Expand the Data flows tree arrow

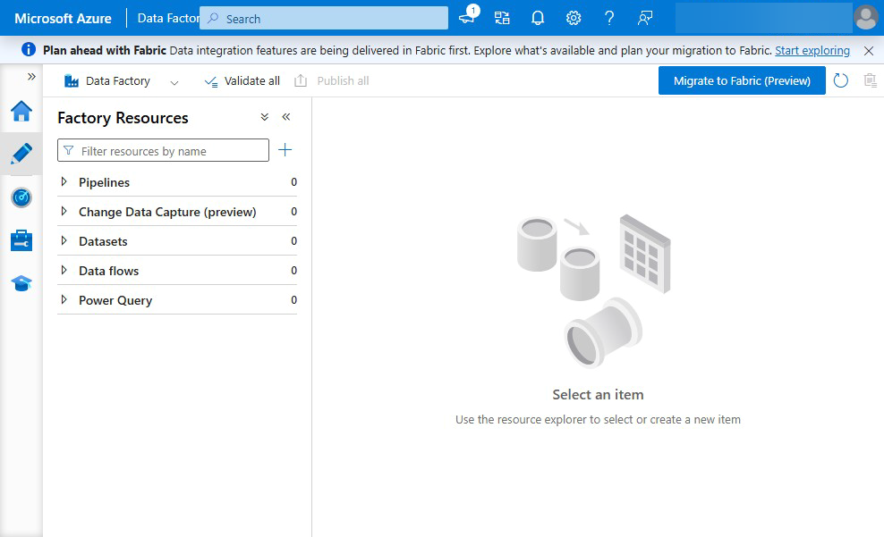click(x=64, y=270)
